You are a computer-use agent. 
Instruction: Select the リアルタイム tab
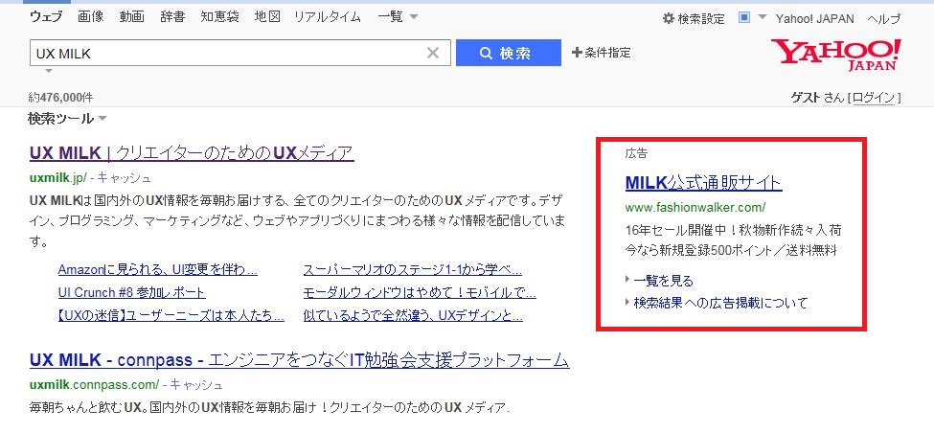tap(327, 17)
